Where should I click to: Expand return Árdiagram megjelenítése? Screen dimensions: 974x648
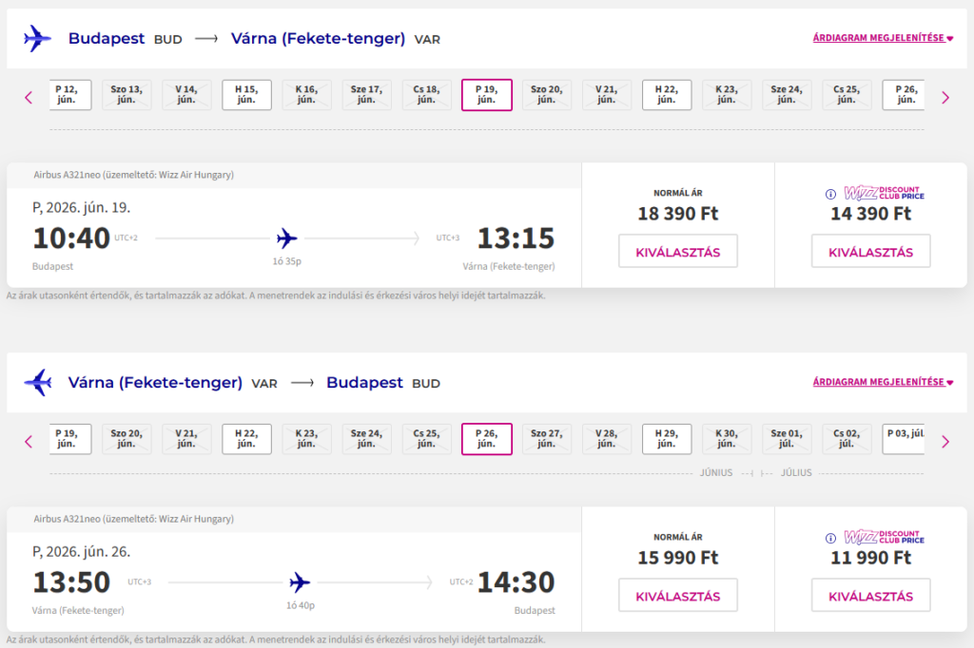click(883, 383)
